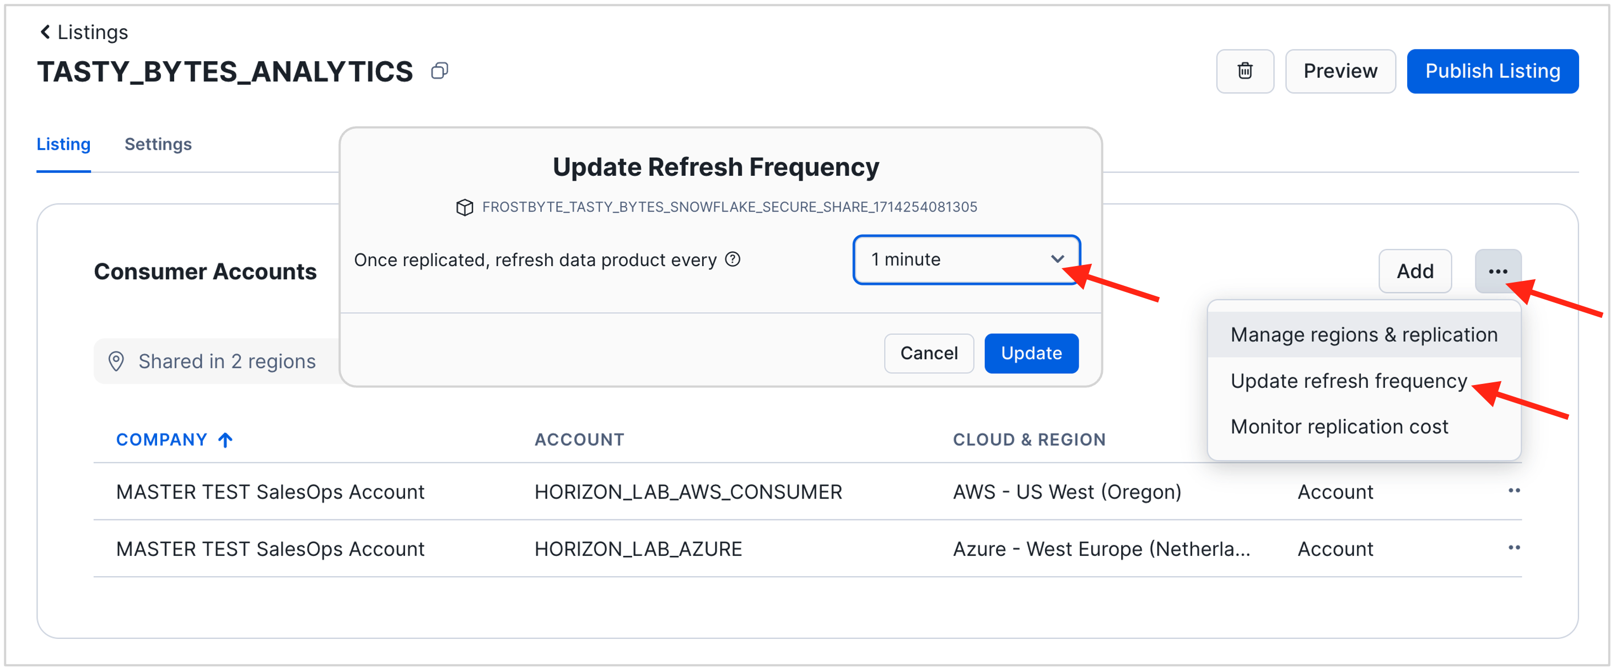Click the ACCOUNT column header
Screen dimensions: 1616x672
579,440
